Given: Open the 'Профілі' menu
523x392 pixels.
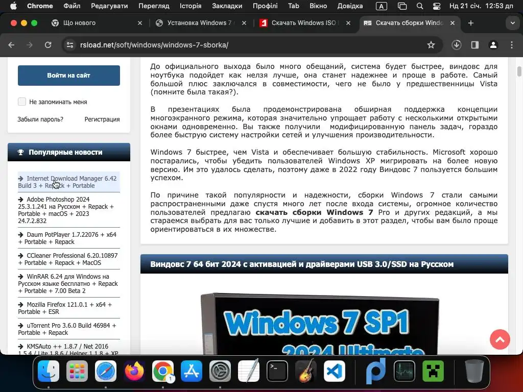Looking at the screenshot, I should coord(265,6).
